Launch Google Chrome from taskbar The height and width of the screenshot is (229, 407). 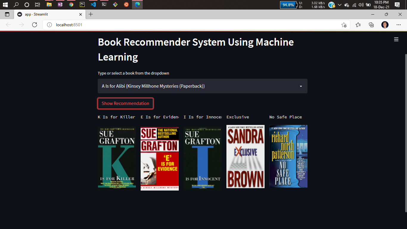coord(71,4)
